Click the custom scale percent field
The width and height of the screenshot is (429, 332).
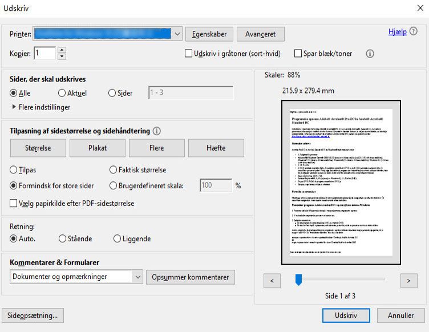tap(216, 185)
